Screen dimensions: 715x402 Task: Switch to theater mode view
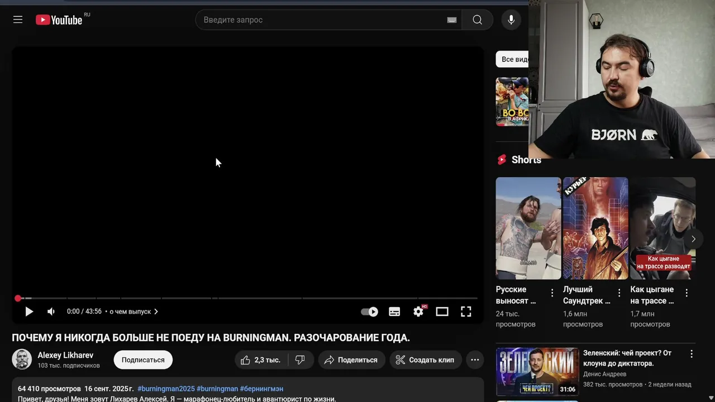(442, 312)
